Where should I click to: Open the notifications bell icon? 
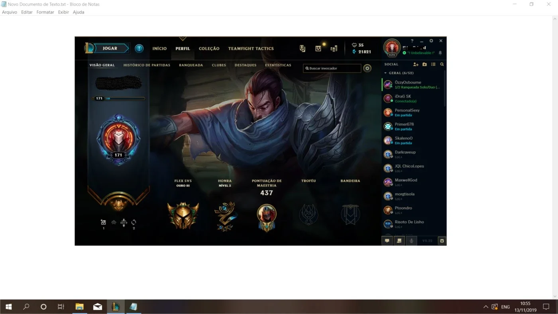tap(440, 53)
